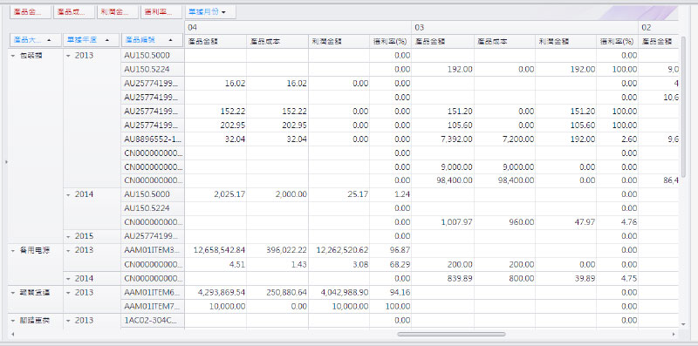The width and height of the screenshot is (698, 346).
Task: Select the 839.89 amount cell
Action: pos(443,278)
